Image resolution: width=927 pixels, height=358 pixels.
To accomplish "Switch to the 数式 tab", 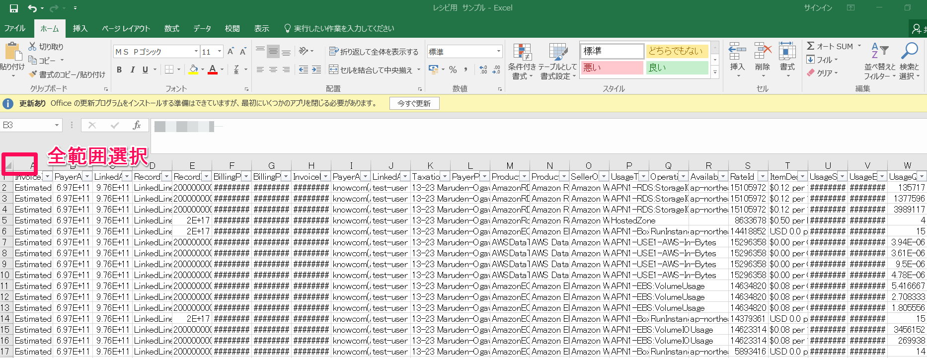I will [x=171, y=28].
